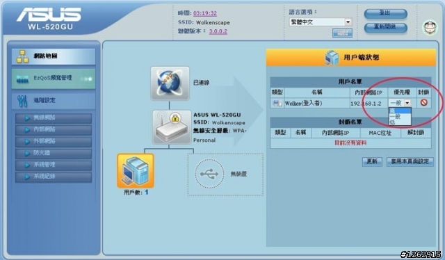The image size is (445, 260).
Task: Open 內部網路 LAN settings
Action: [54, 130]
